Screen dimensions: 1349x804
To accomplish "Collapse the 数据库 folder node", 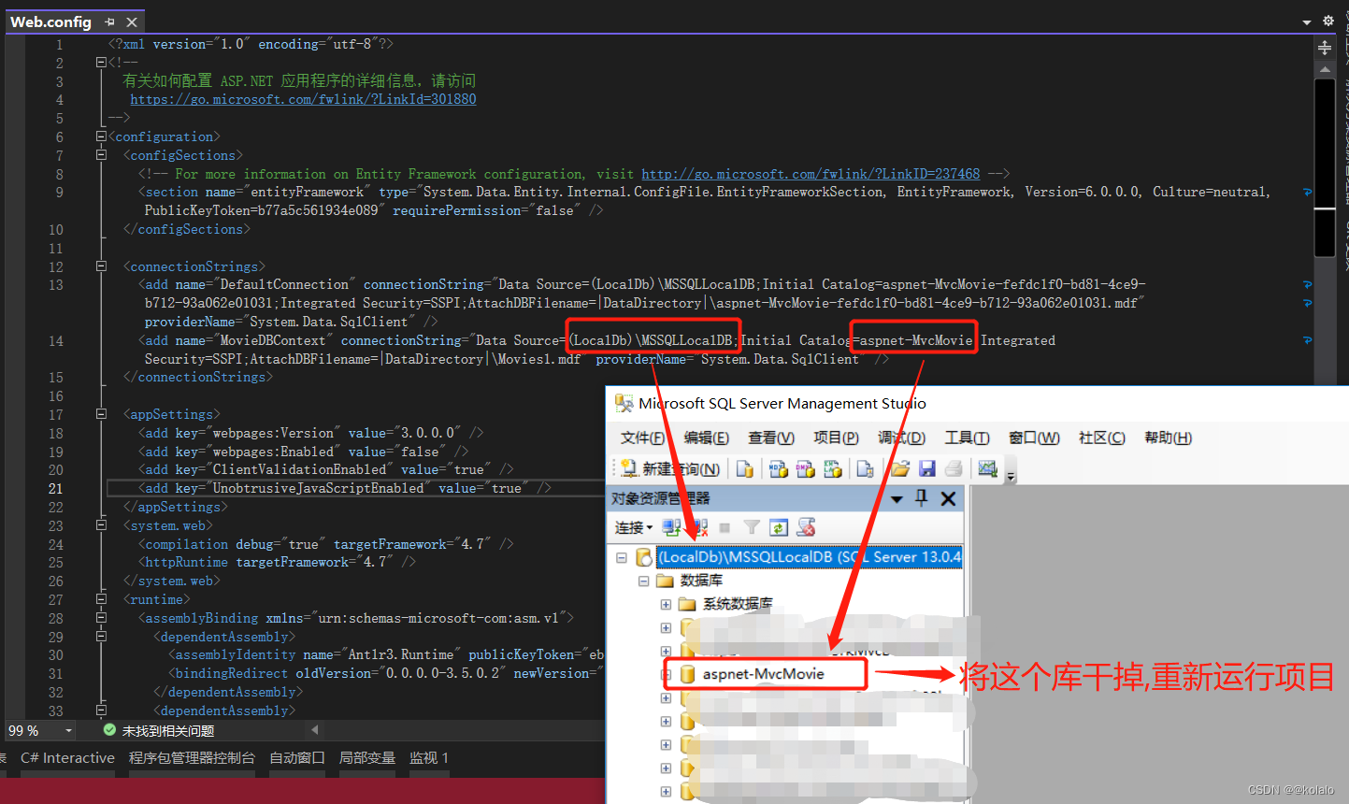I will pos(643,581).
